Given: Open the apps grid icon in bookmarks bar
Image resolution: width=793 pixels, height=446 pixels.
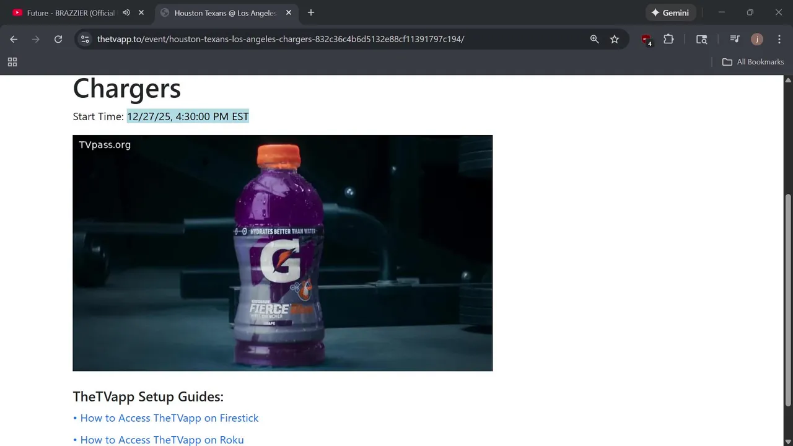Looking at the screenshot, I should coord(12,62).
